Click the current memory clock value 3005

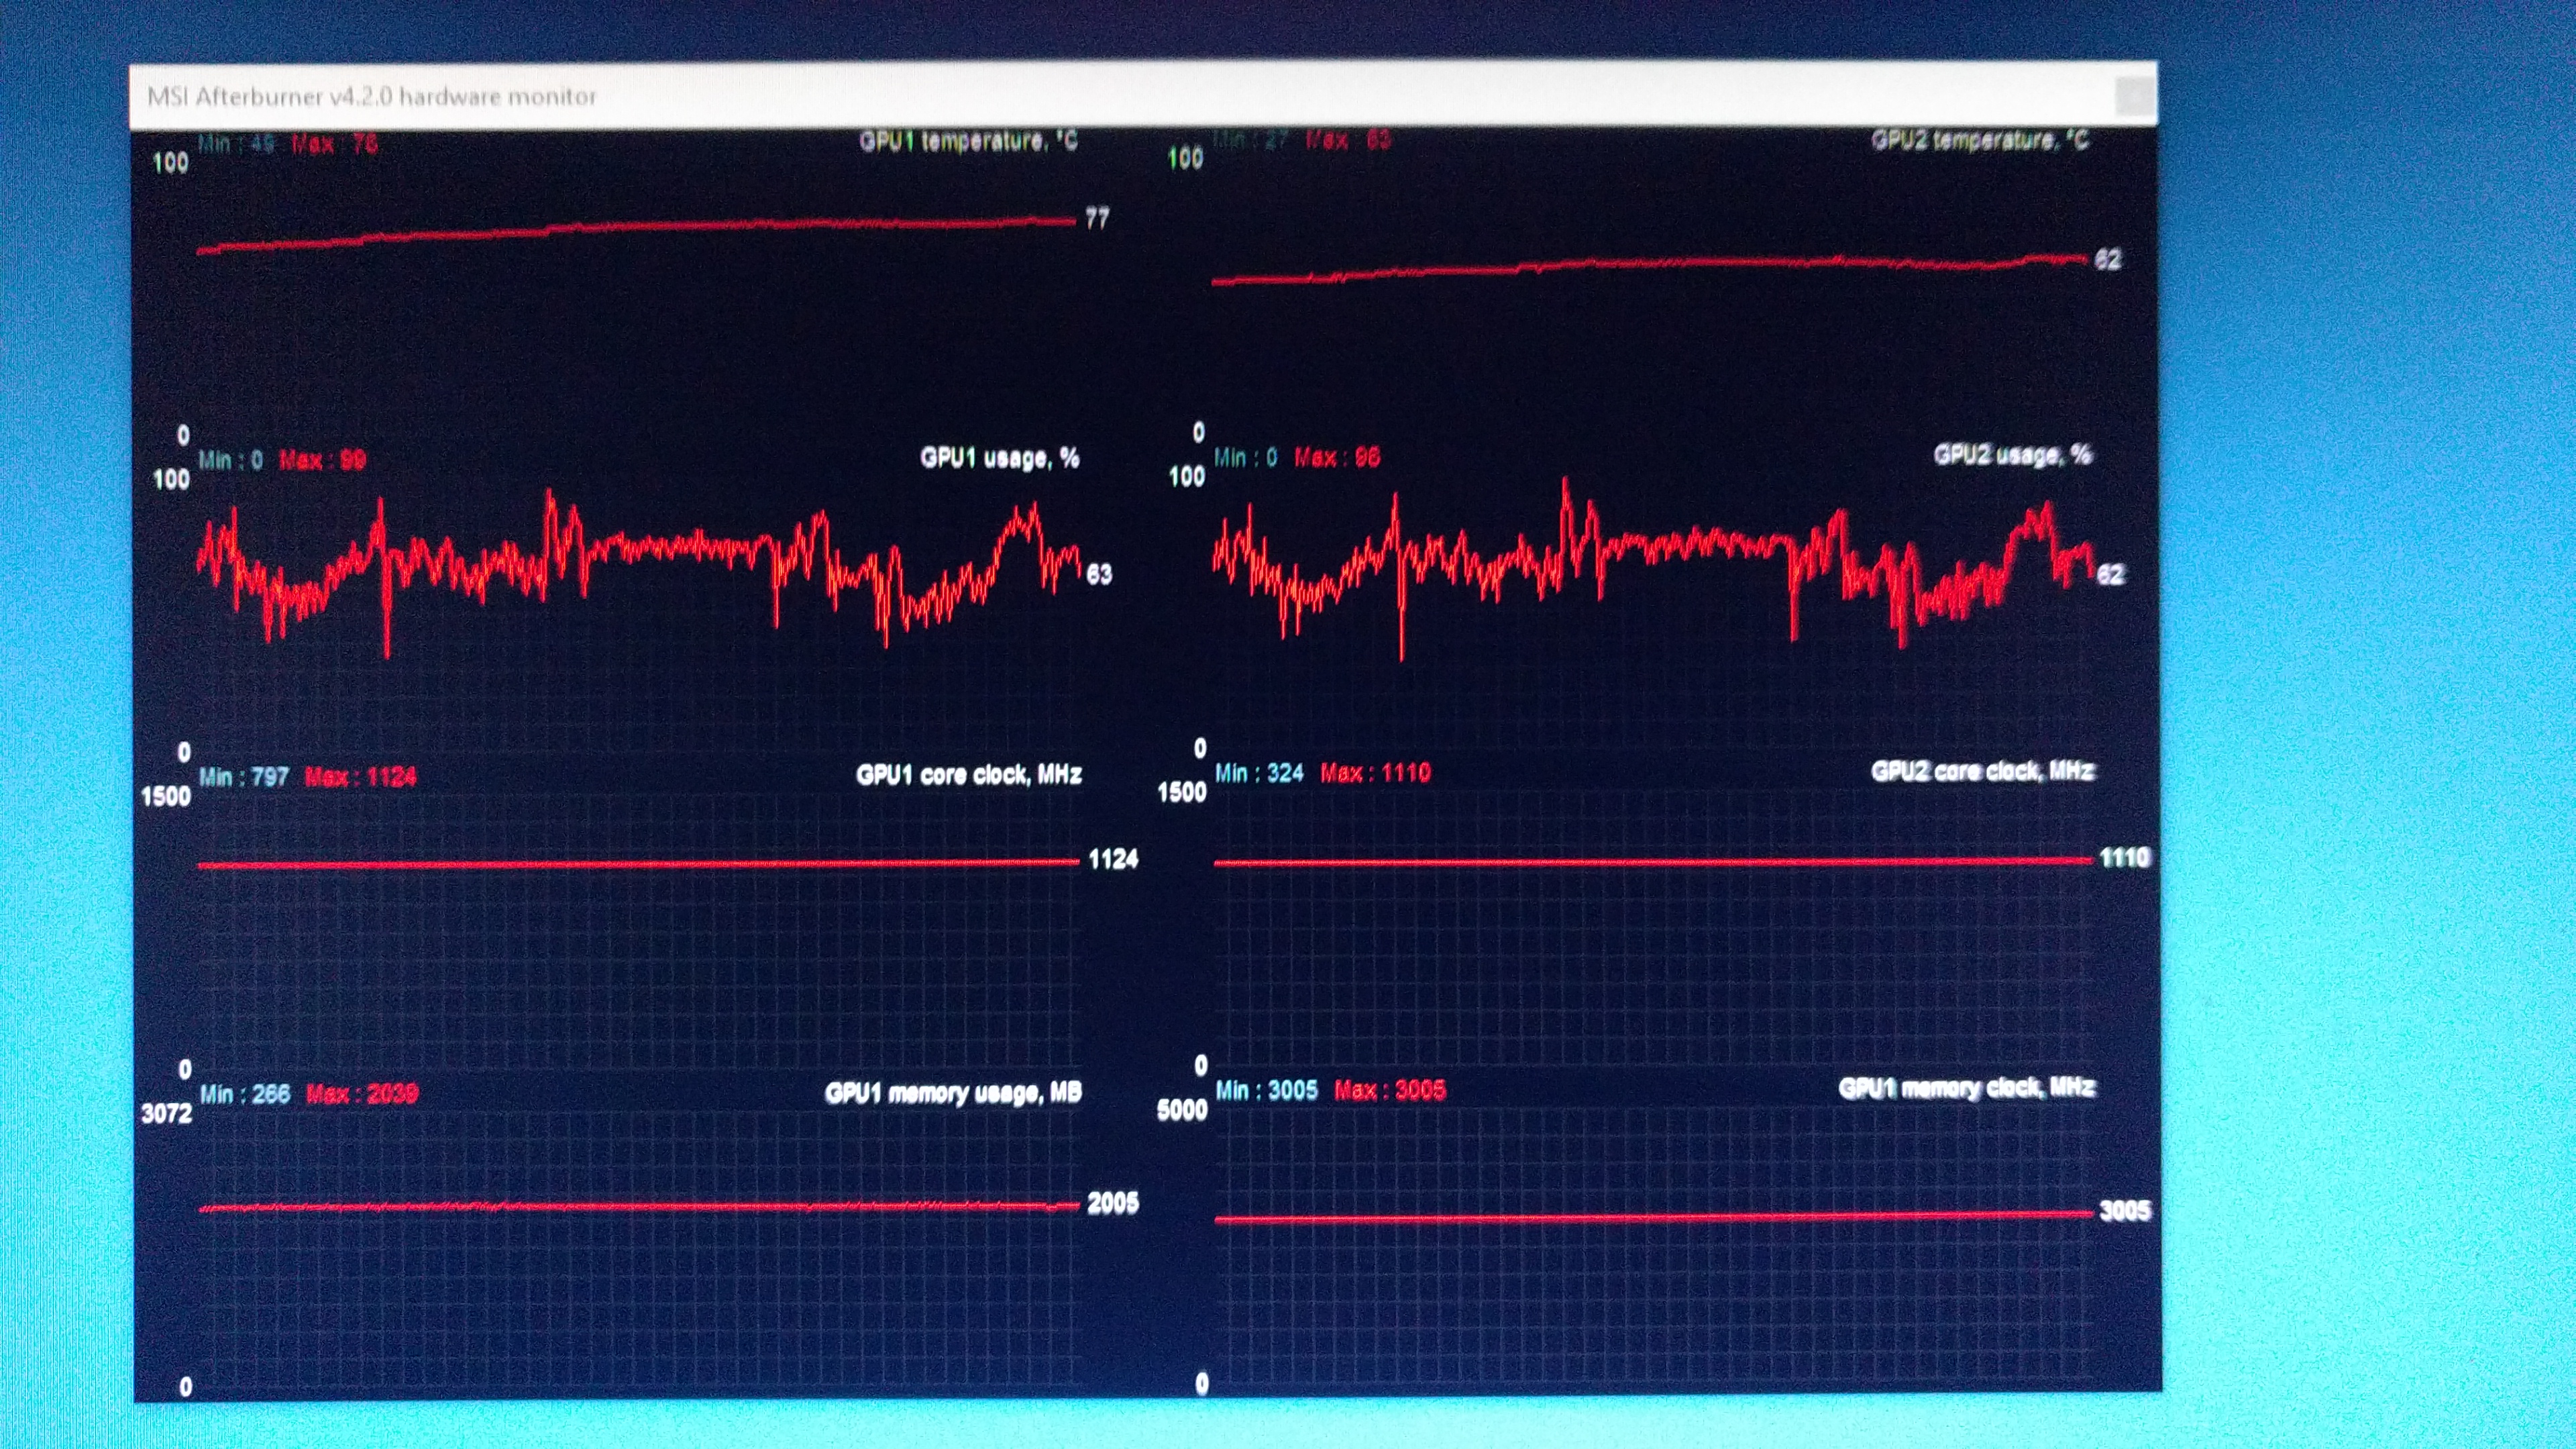pyautogui.click(x=2124, y=1211)
